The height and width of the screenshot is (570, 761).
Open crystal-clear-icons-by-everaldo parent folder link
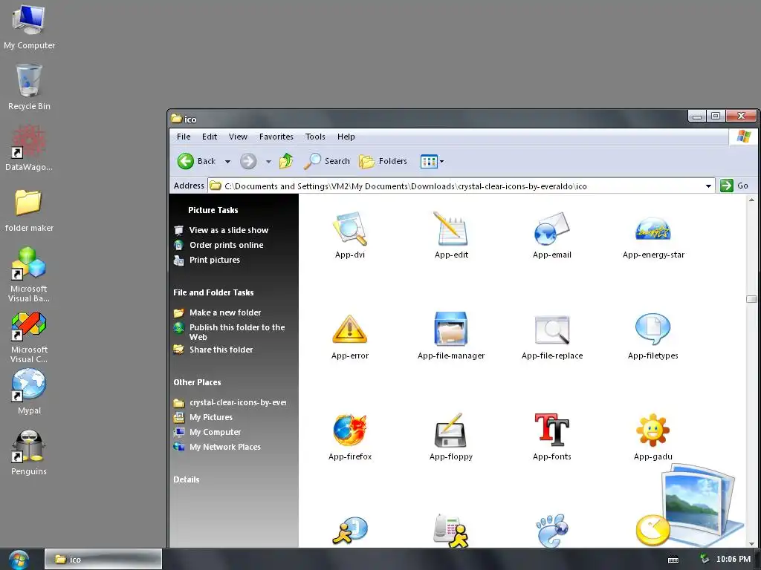tap(237, 402)
